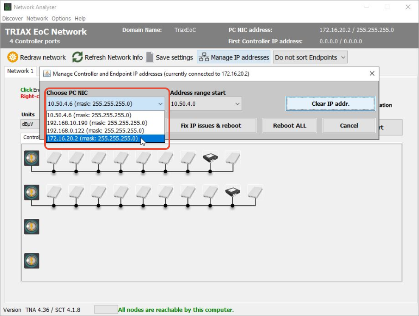Image resolution: width=419 pixels, height=316 pixels.
Task: Click last white endpoint in second row
Action: pyautogui.click(x=255, y=192)
